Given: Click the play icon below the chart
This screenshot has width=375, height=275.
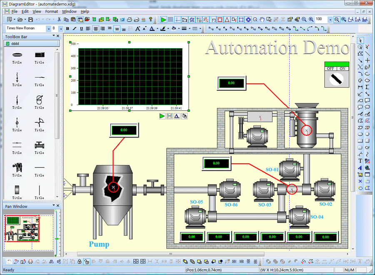Looking at the screenshot, I should click(x=162, y=116).
